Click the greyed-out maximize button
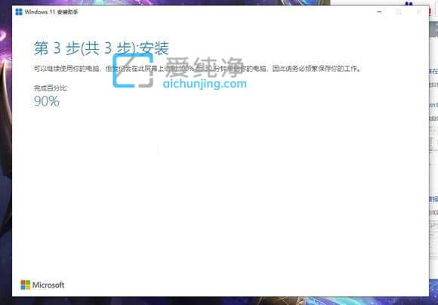Viewport: 438px width, 305px height. coord(399,12)
